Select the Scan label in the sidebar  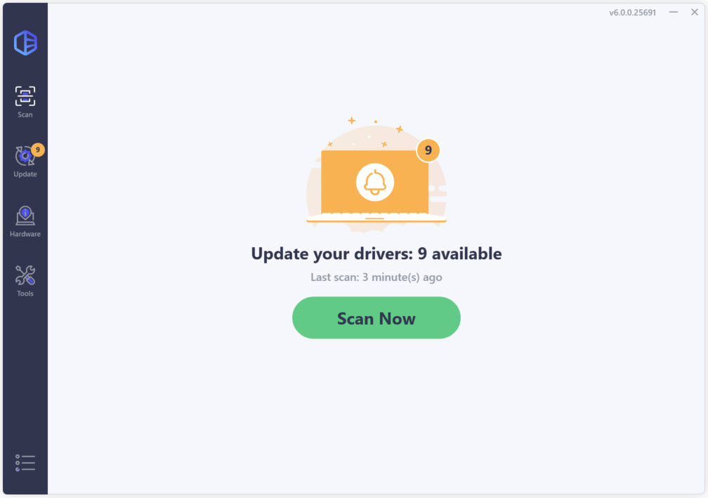click(x=25, y=114)
